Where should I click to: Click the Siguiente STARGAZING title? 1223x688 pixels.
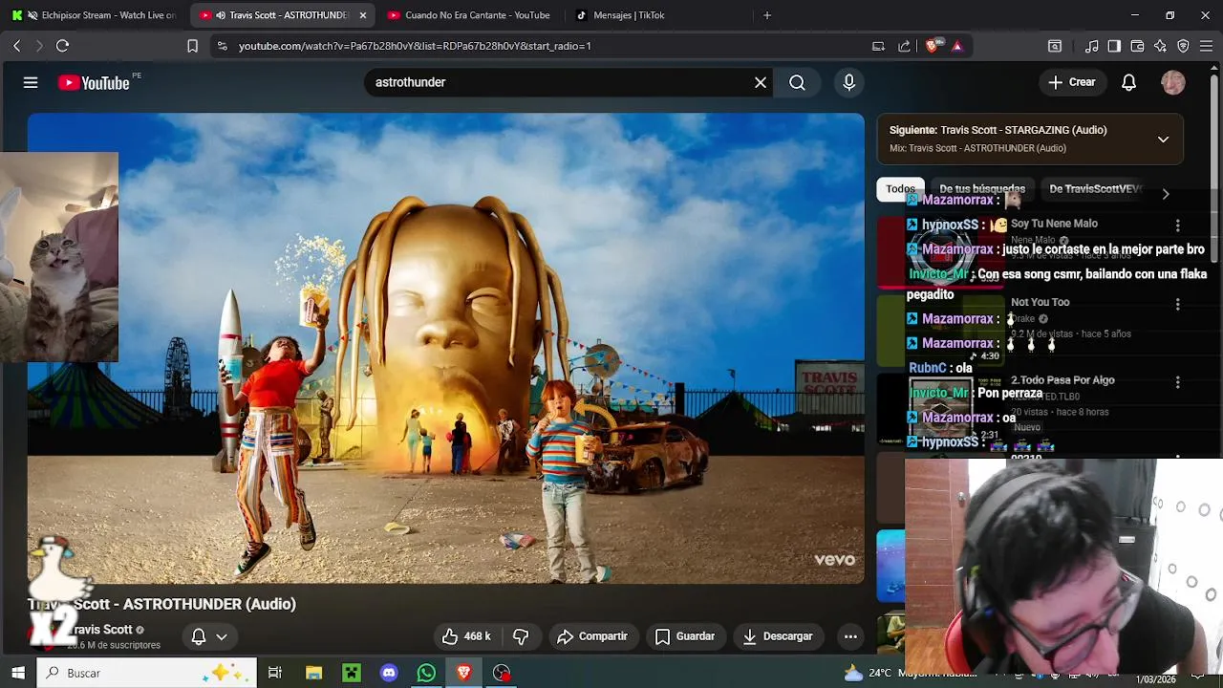(x=998, y=130)
